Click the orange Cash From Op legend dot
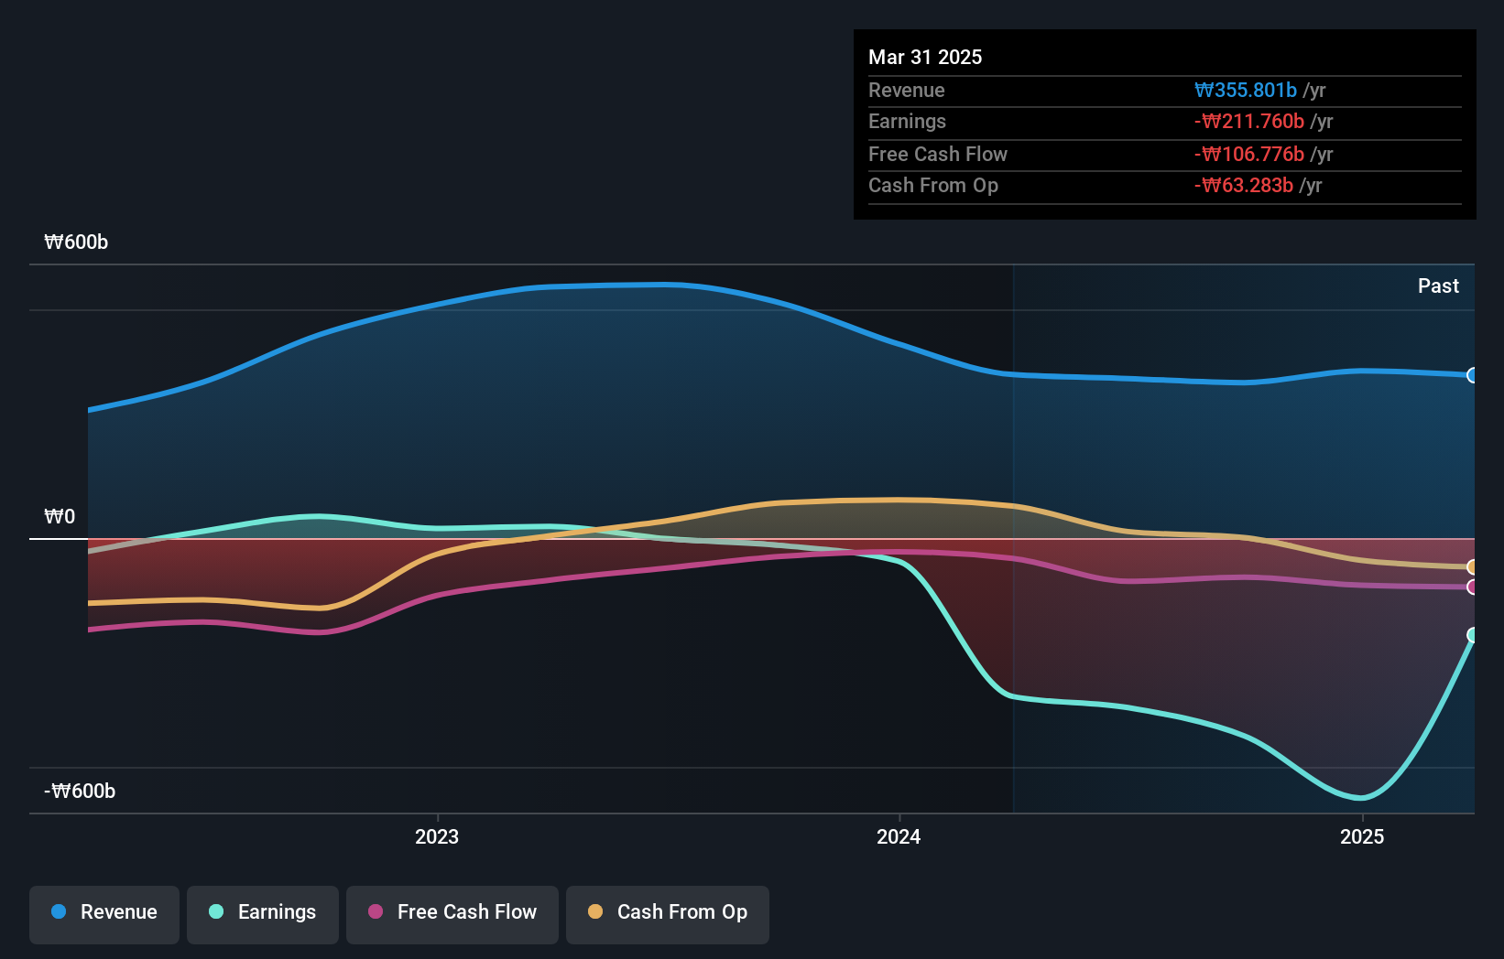1504x959 pixels. coord(595,911)
